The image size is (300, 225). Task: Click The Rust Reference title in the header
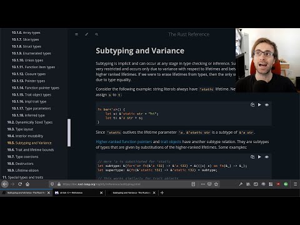[x=189, y=34]
